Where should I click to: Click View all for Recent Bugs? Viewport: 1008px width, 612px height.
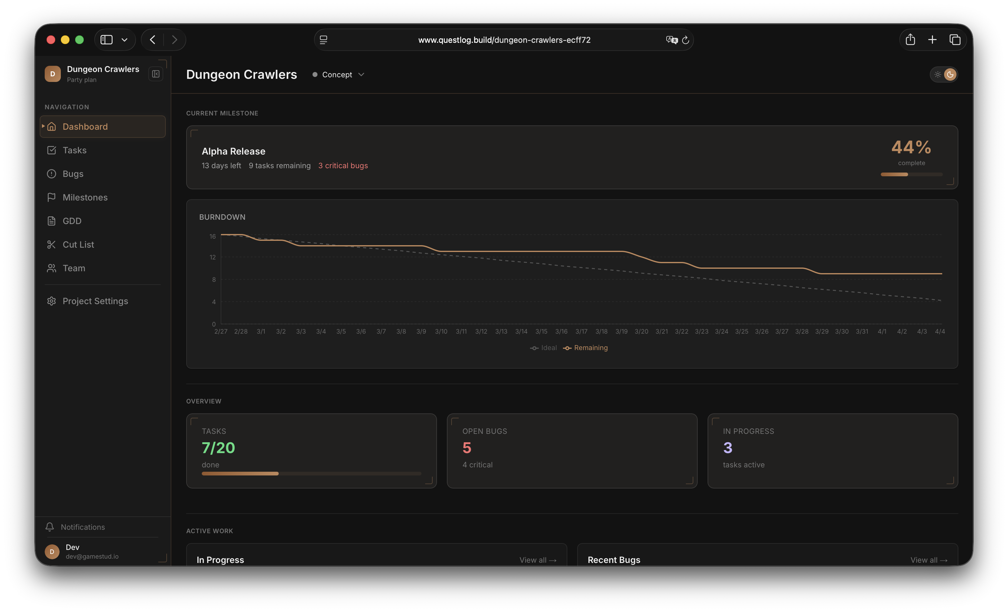[929, 560]
